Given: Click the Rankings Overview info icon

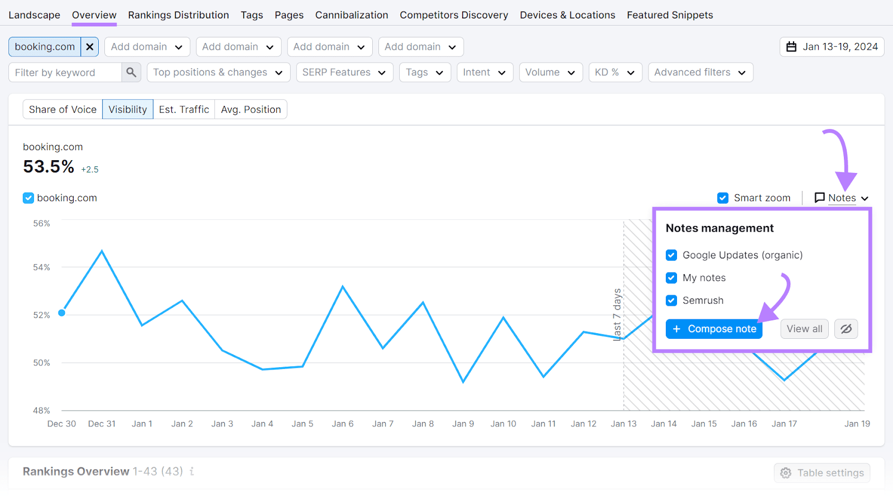Looking at the screenshot, I should pos(192,472).
